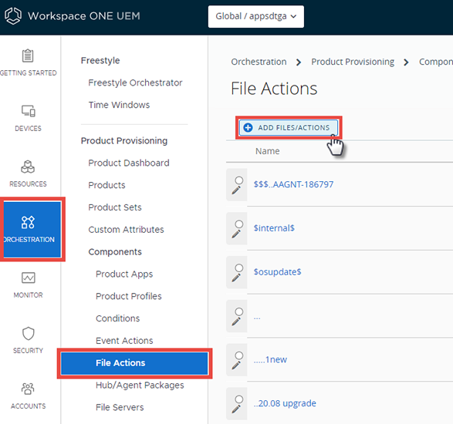
Task: Open Time Windows menu item
Action: tap(119, 105)
